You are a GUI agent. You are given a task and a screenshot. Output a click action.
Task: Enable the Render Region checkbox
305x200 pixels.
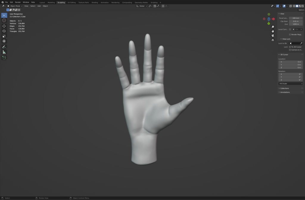click(x=290, y=35)
